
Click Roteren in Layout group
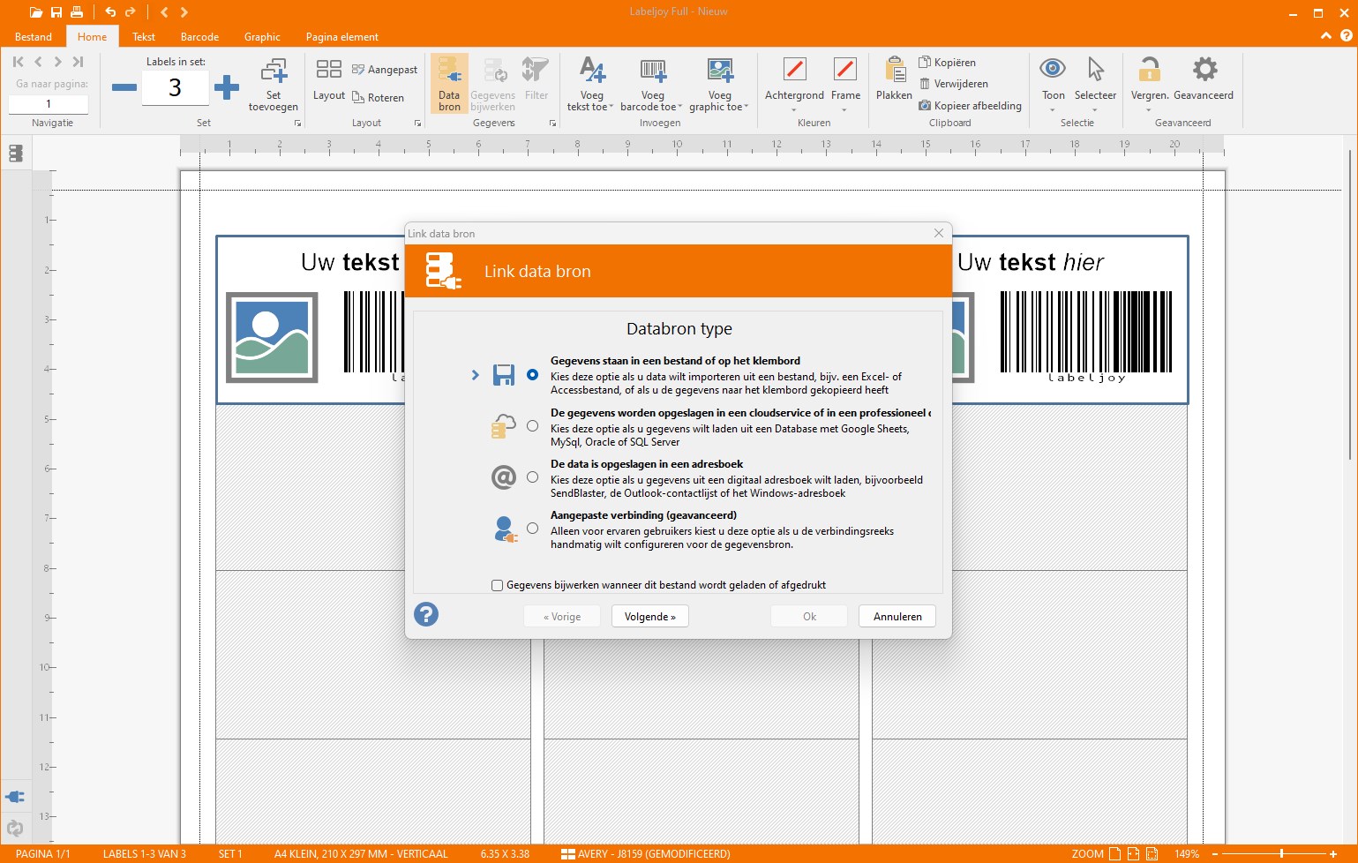point(378,98)
